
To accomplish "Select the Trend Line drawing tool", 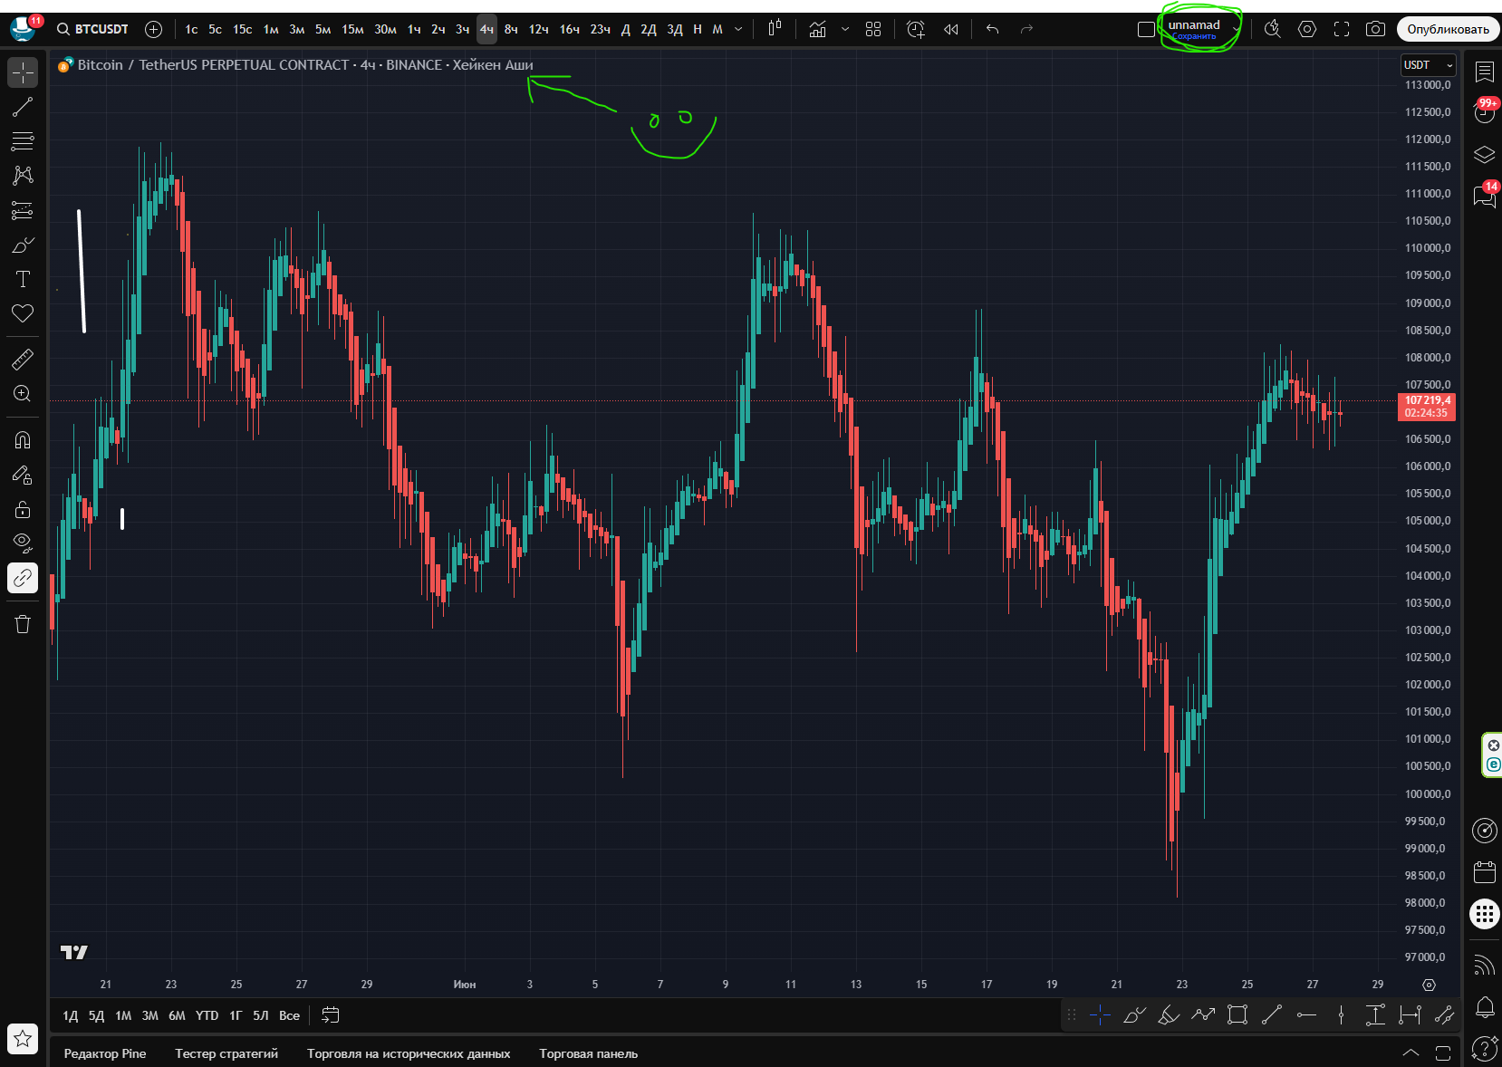I will [23, 107].
